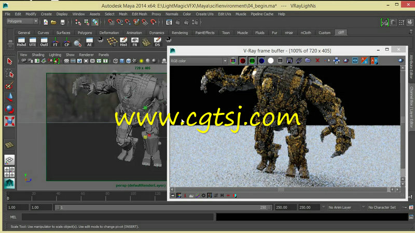
Task: Open viewport Lighting menu
Action: [x=55, y=55]
